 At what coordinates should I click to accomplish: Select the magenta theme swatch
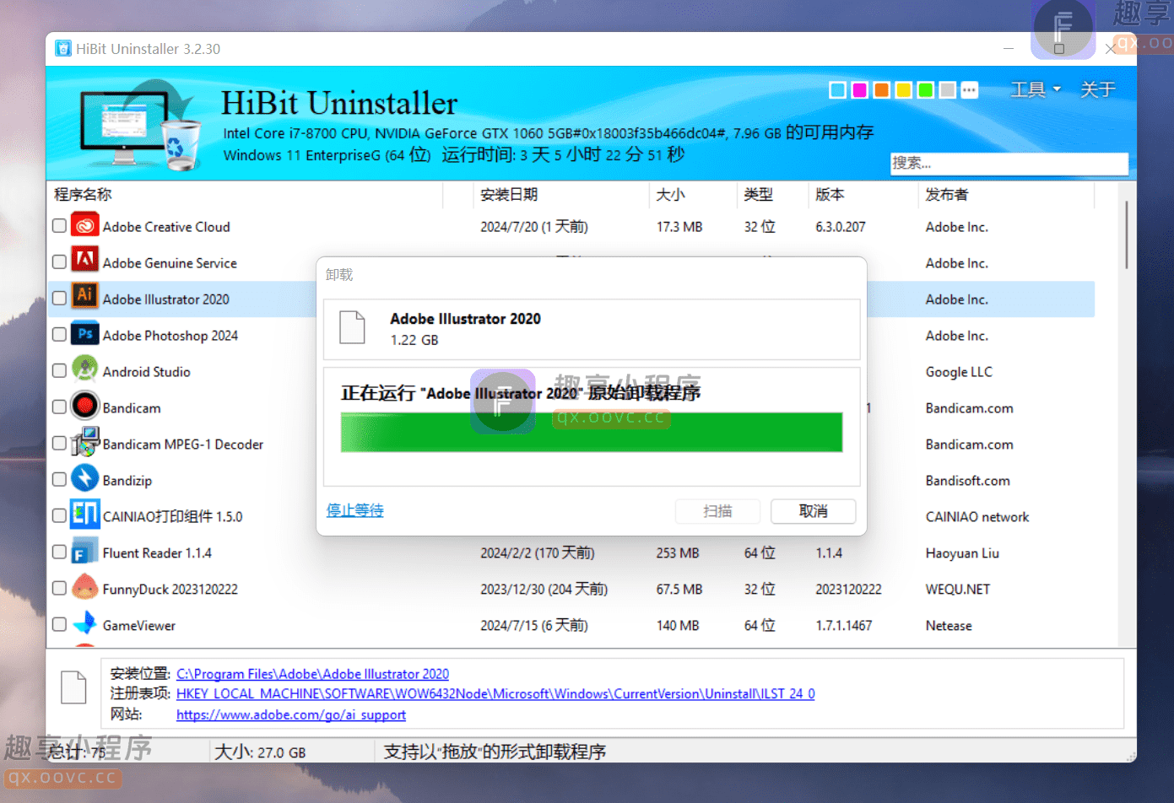point(859,90)
